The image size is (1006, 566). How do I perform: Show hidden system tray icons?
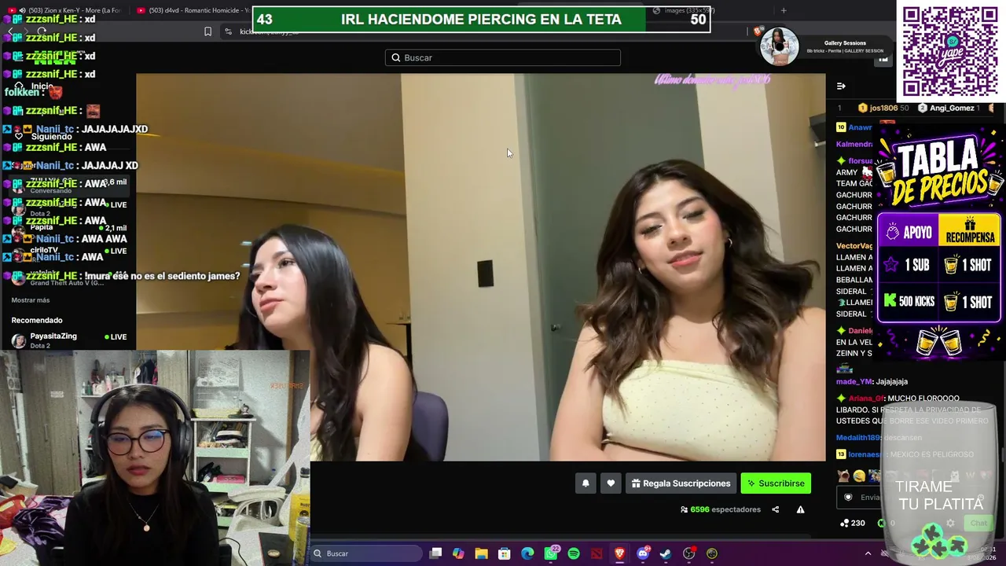coord(868,553)
